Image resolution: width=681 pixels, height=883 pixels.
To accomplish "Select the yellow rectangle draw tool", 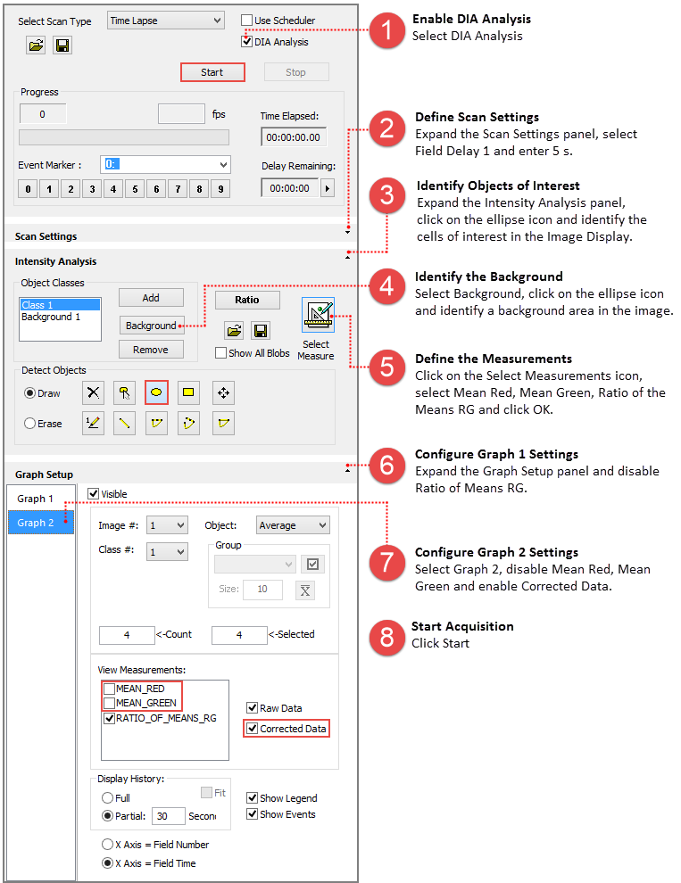I will (188, 392).
